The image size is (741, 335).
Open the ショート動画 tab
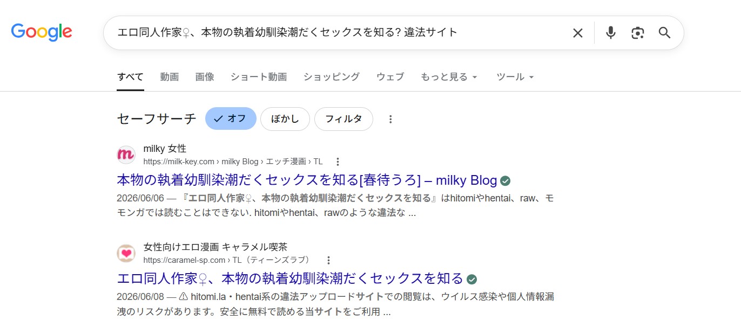(x=259, y=77)
